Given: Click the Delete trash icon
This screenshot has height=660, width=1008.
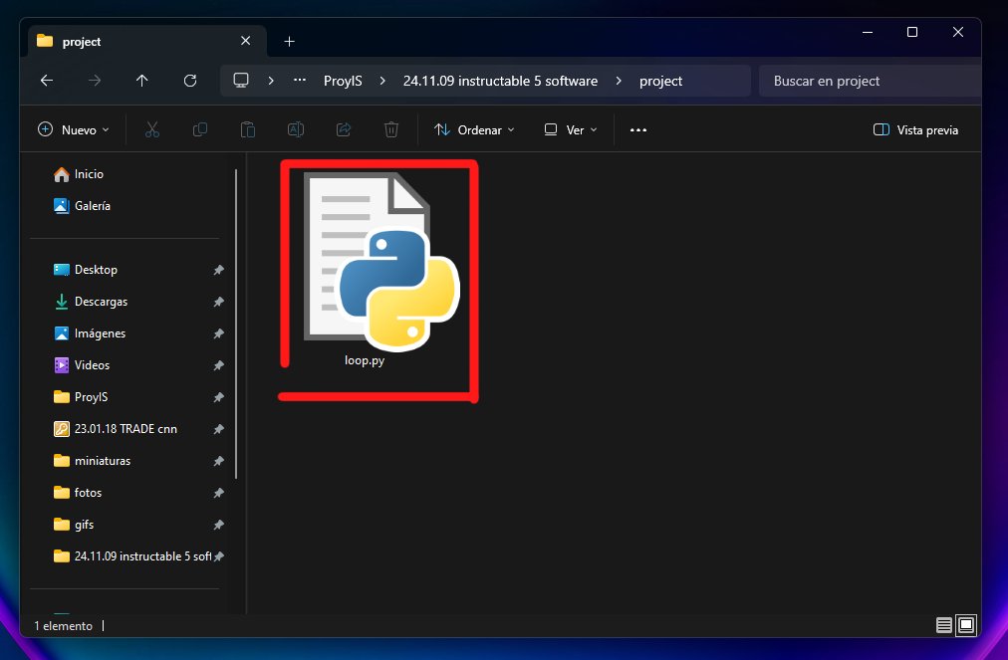Looking at the screenshot, I should (x=391, y=129).
